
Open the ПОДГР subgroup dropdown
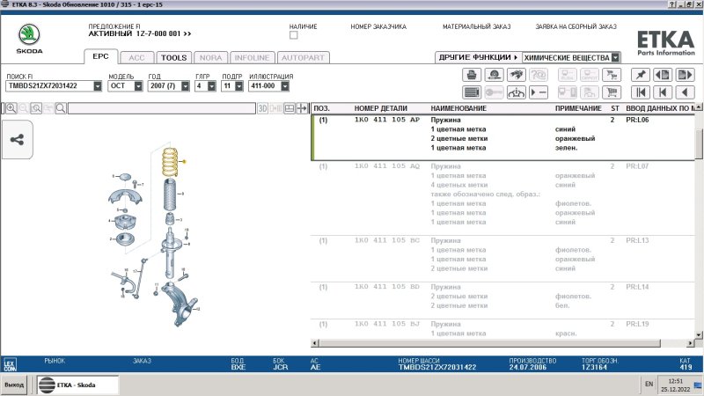[238, 85]
